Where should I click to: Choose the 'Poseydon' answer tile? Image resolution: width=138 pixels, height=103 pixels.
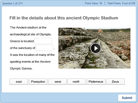click(38, 82)
